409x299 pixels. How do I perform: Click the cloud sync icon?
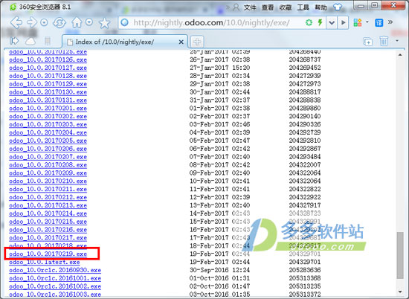(30, 41)
